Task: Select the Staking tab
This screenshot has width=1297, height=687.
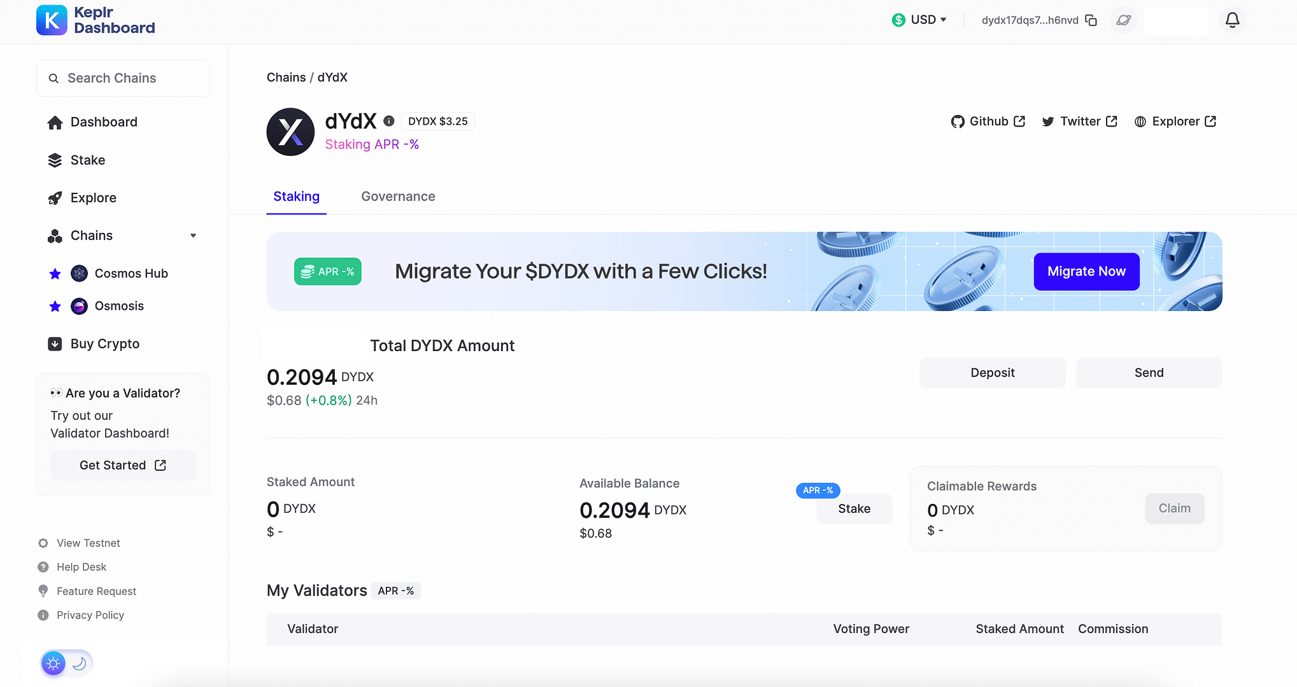Action: (x=296, y=196)
